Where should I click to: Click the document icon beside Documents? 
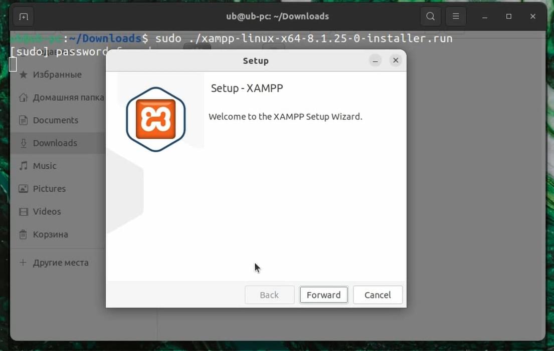(x=24, y=120)
